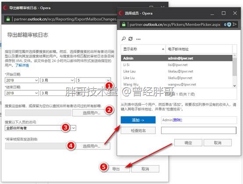Viewport: 243px width, 184px height.
Task: Close the member picker window
Action: click(x=235, y=13)
